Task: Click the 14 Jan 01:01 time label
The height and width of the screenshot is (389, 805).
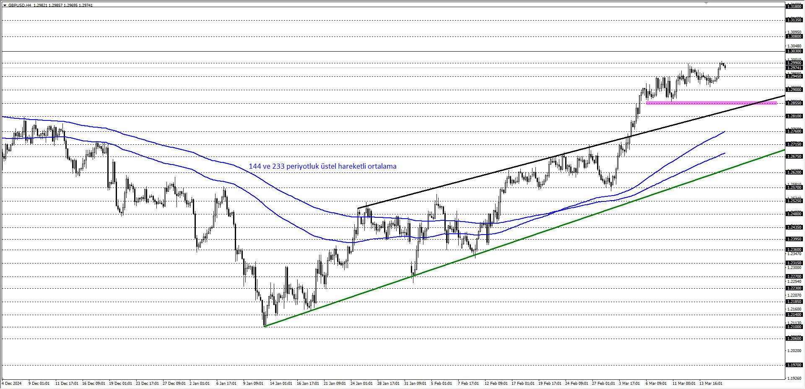Action: coord(281,384)
